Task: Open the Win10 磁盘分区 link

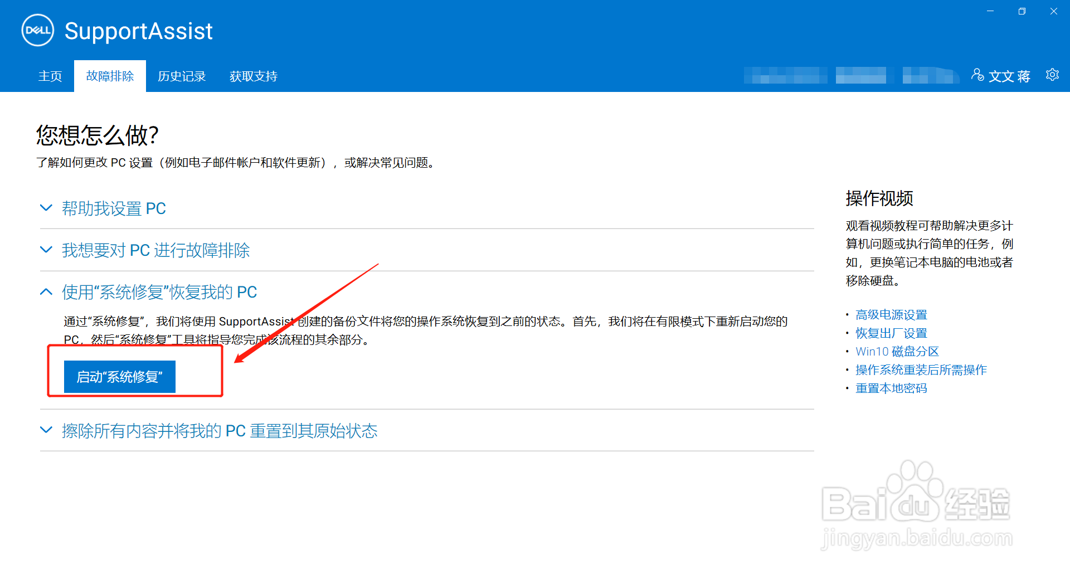Action: pos(897,352)
